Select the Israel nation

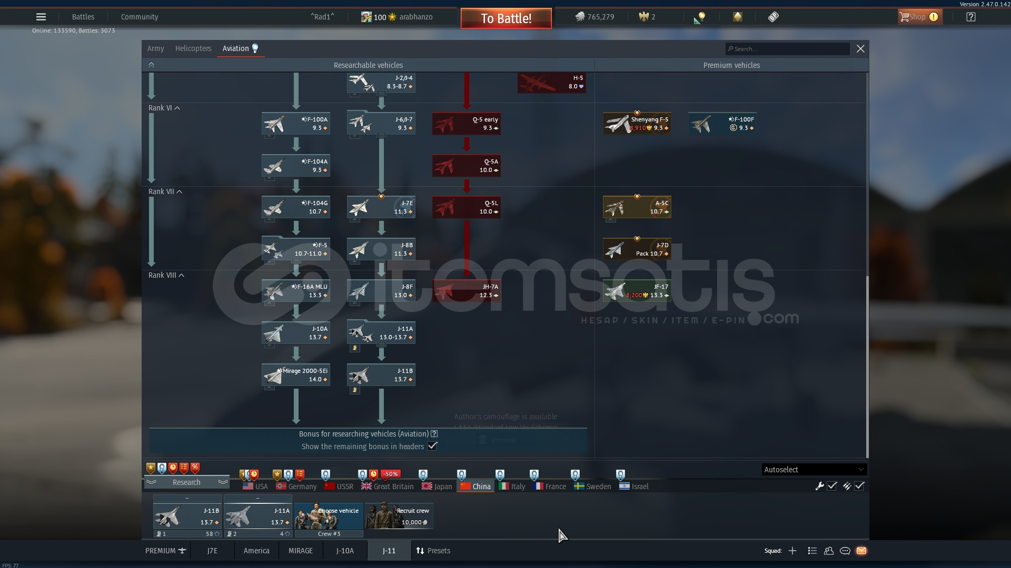634,486
